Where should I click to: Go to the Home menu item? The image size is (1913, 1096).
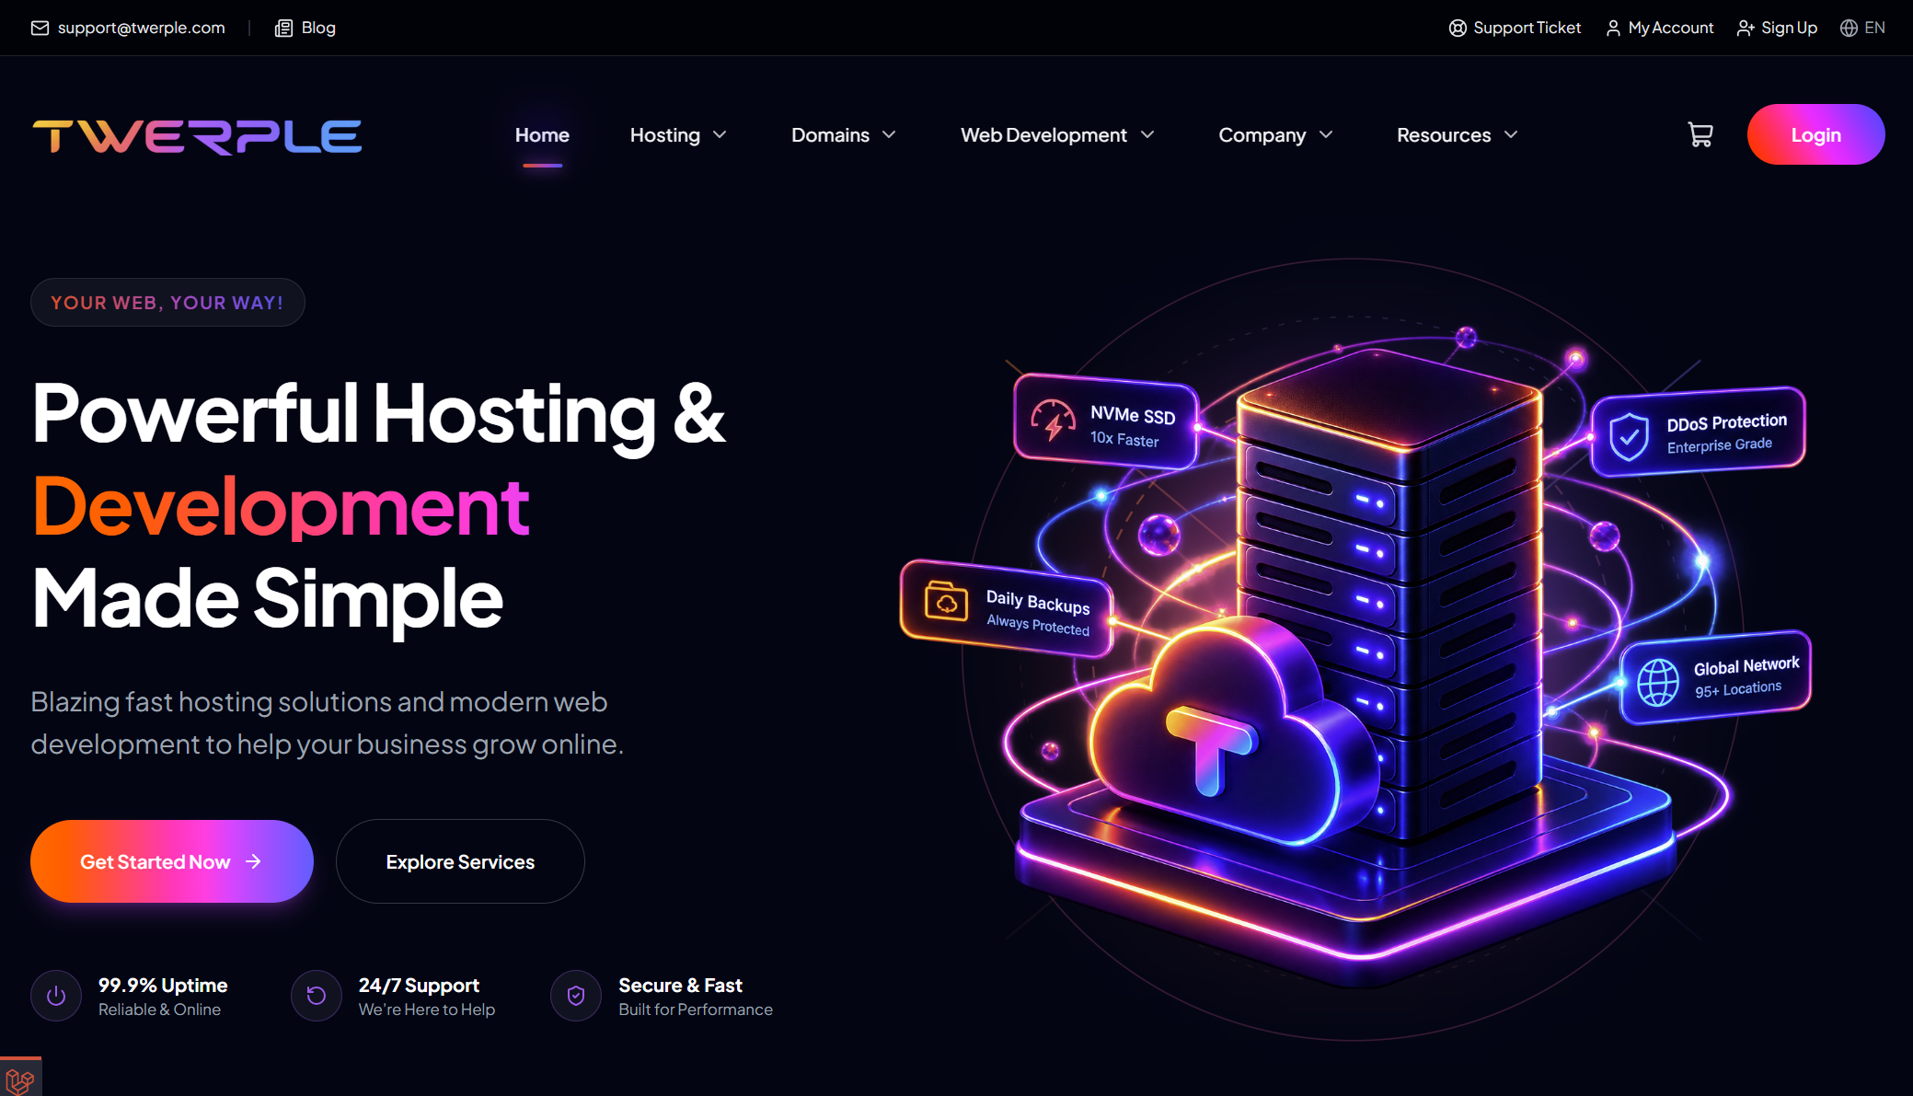click(542, 135)
